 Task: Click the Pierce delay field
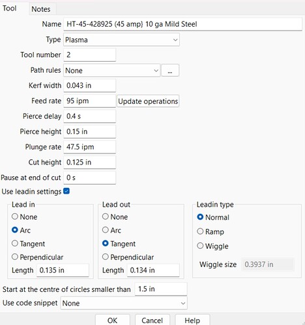click(89, 116)
